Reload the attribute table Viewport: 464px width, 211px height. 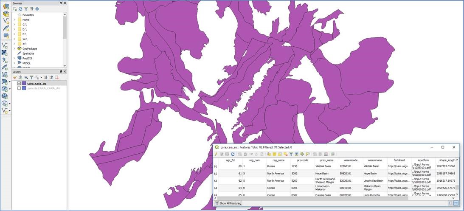click(x=233, y=154)
